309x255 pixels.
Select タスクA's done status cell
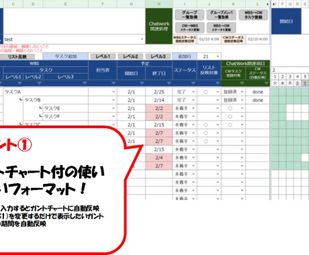click(x=257, y=92)
